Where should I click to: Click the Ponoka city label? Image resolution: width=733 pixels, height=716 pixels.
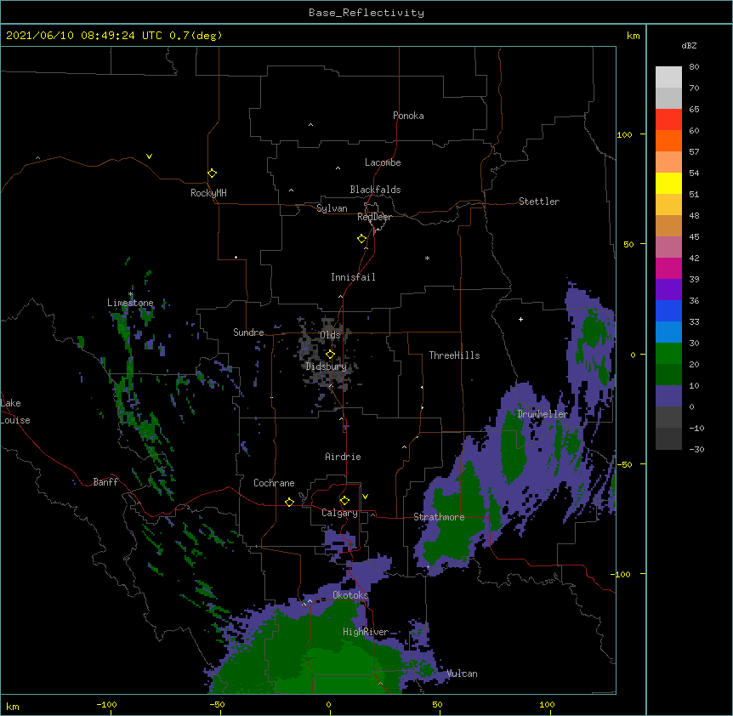pyautogui.click(x=408, y=116)
